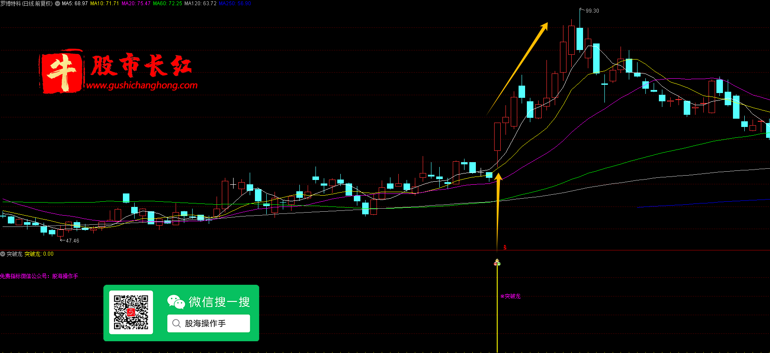Click the tall yellow 突破龙 signal bar
Image resolution: width=770 pixels, height=353 pixels.
tap(497, 309)
